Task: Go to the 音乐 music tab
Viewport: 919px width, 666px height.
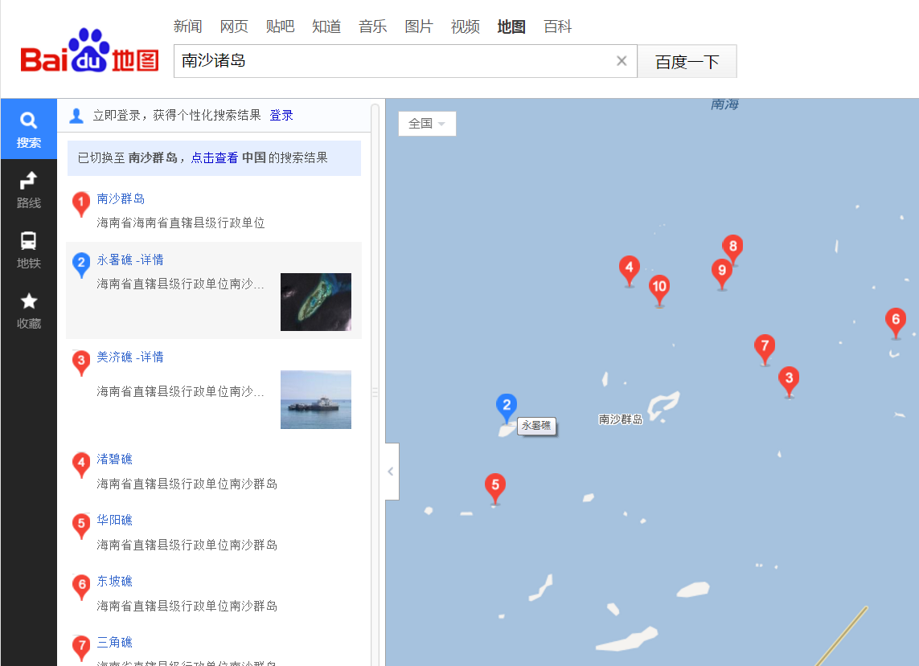Action: (x=373, y=27)
